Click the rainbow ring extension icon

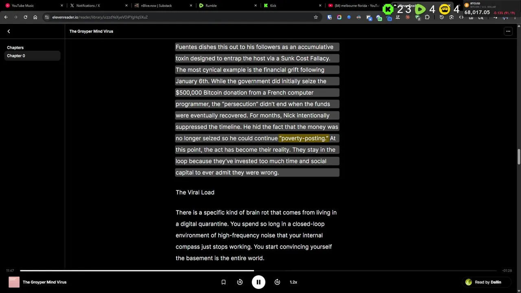339,17
